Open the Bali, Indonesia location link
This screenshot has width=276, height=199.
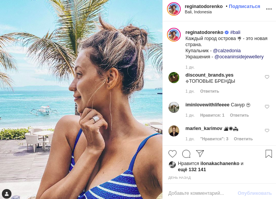pyautogui.click(x=198, y=12)
